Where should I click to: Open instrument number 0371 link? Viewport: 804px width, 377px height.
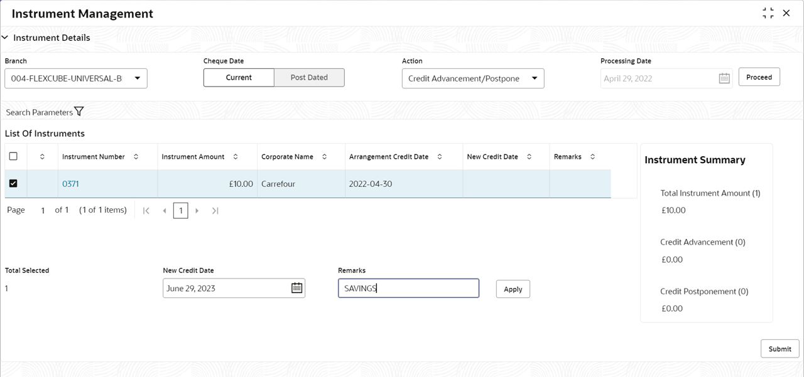click(x=70, y=184)
